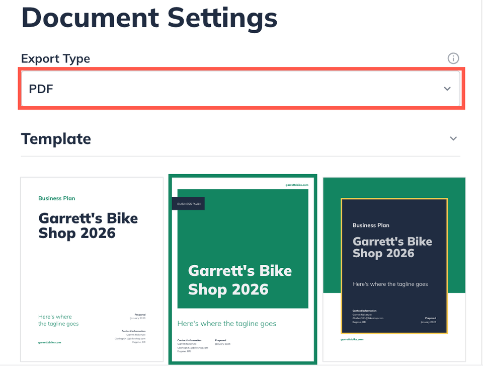The height and width of the screenshot is (376, 483).
Task: Click the Export Type label
Action: click(55, 58)
